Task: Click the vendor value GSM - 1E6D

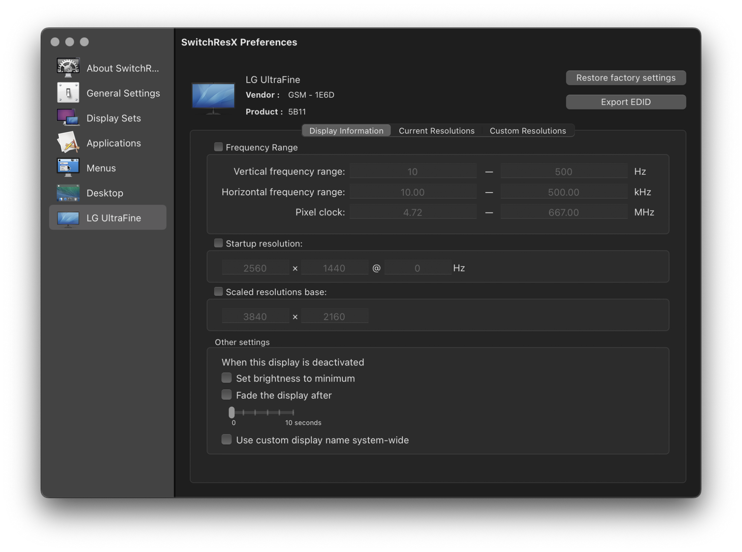Action: pyautogui.click(x=311, y=95)
